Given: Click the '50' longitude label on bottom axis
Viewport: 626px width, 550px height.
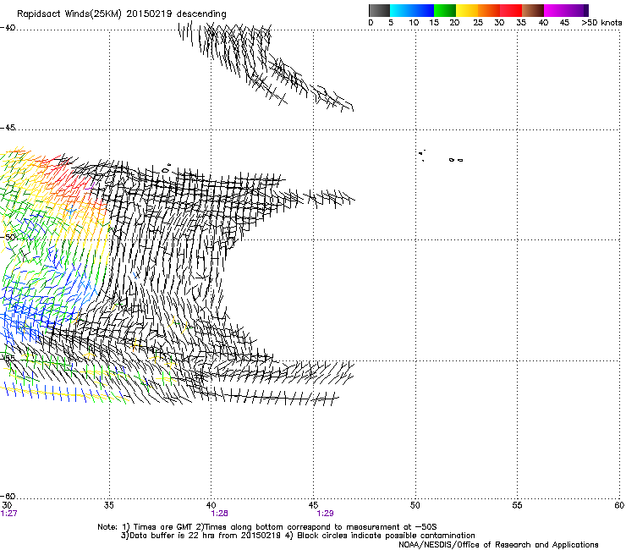Looking at the screenshot, I should click(415, 505).
